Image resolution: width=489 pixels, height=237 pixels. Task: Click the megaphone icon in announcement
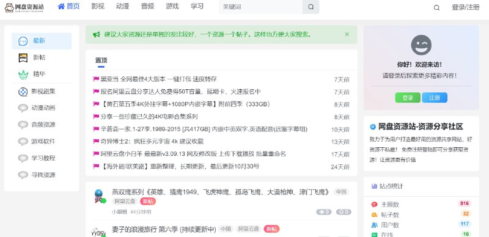(97, 34)
